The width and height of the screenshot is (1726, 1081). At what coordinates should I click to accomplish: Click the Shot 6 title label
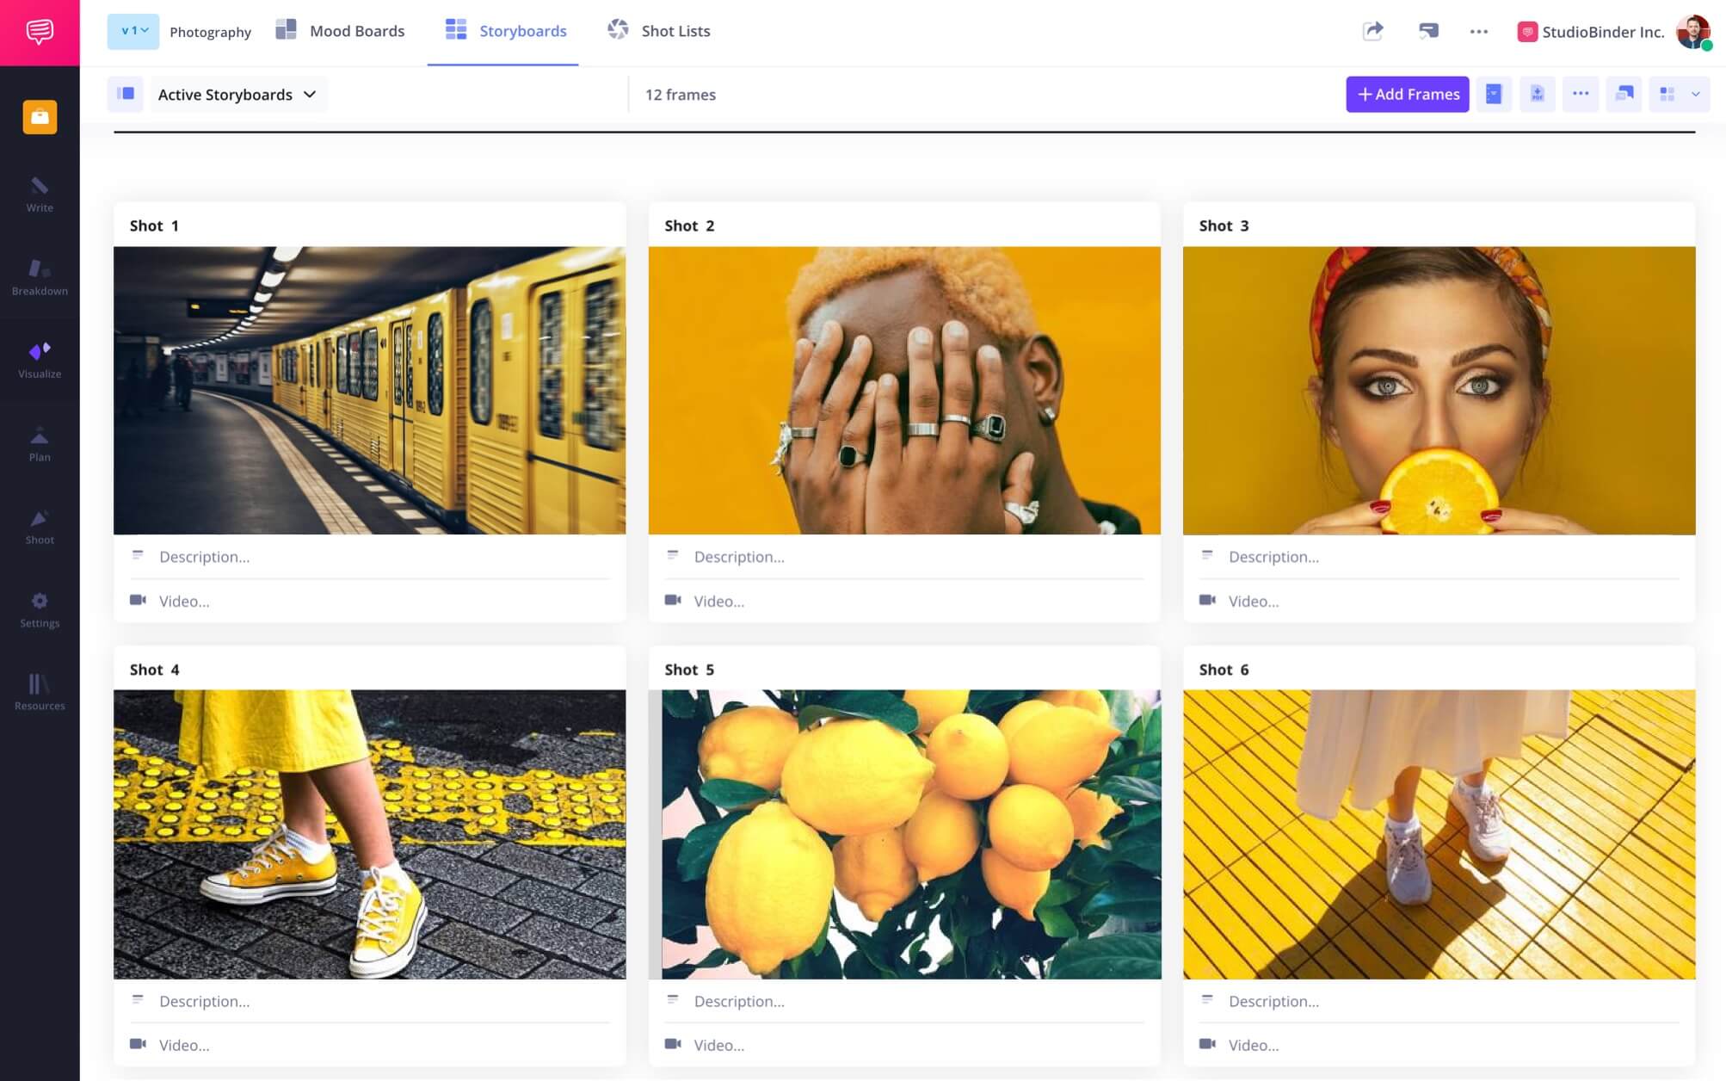click(1224, 670)
